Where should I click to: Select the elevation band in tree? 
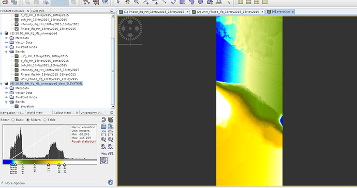(x=27, y=106)
